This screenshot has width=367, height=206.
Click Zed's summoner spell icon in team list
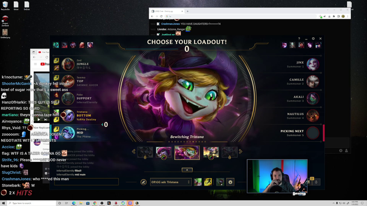[x=56, y=61]
